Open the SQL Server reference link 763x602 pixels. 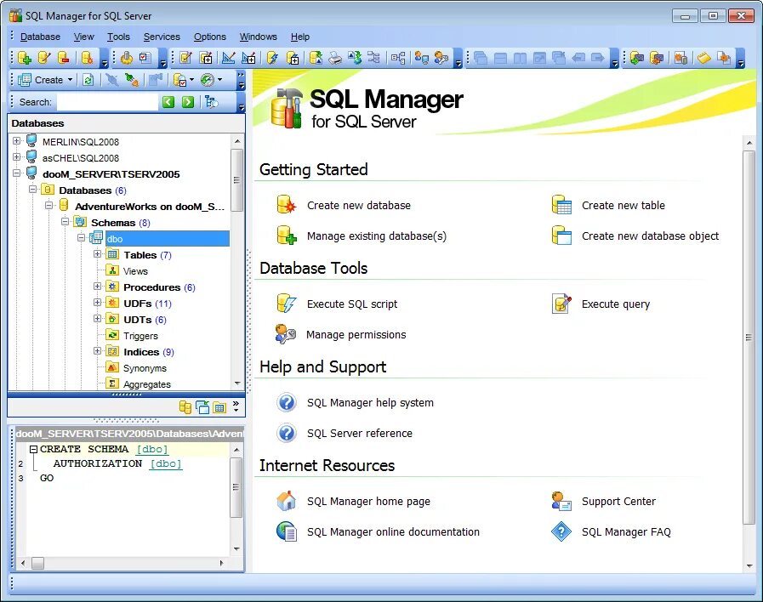pyautogui.click(x=360, y=434)
